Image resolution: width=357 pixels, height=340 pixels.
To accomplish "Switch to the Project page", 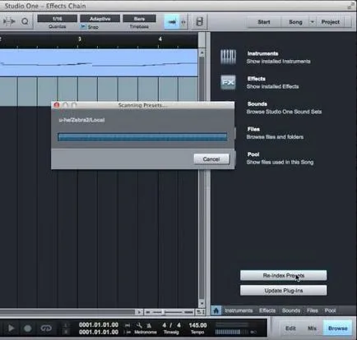I will [x=331, y=22].
